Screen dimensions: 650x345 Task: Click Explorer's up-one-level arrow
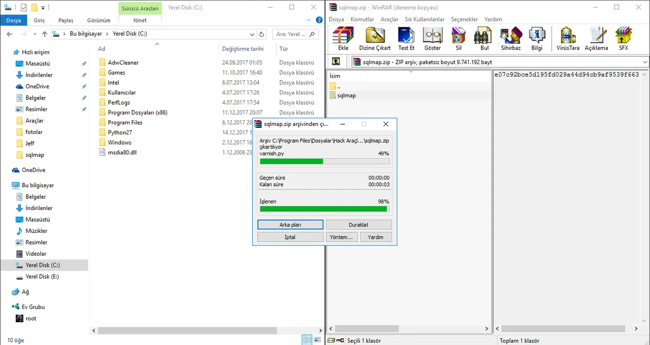45,34
